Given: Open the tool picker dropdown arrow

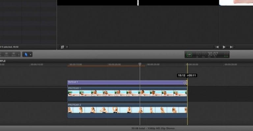Looking at the screenshot, I should 31,55.
